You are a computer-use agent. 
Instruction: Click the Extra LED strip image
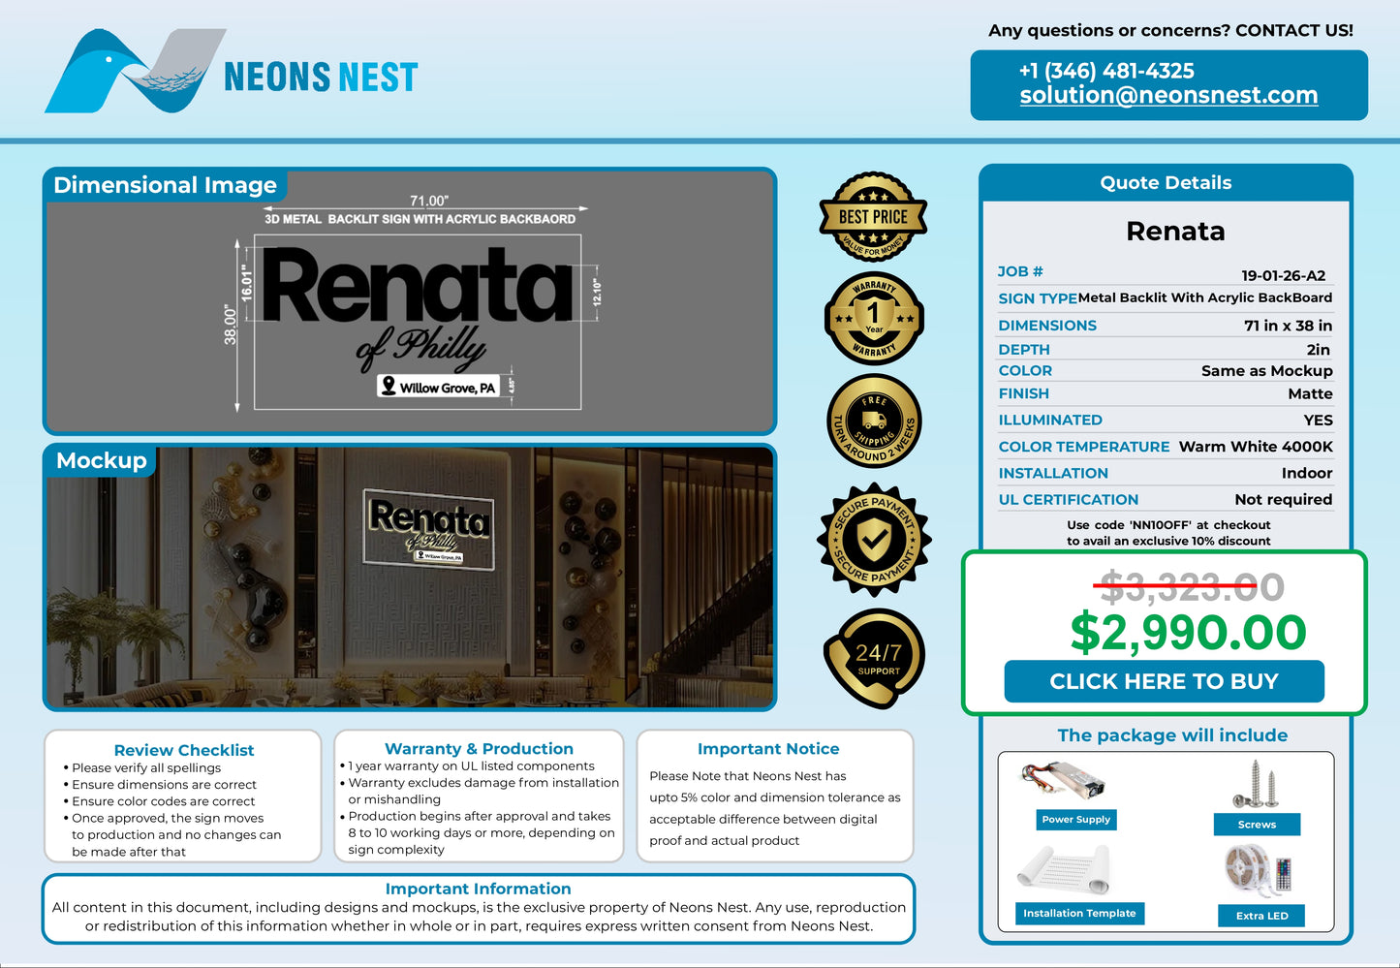[x=1259, y=872]
